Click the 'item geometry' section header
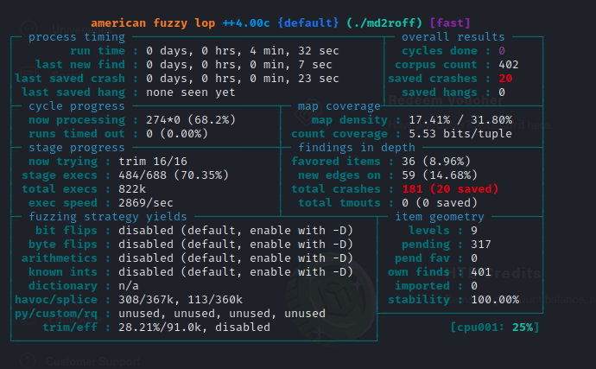Viewport: 596px width, 369px height. [440, 217]
